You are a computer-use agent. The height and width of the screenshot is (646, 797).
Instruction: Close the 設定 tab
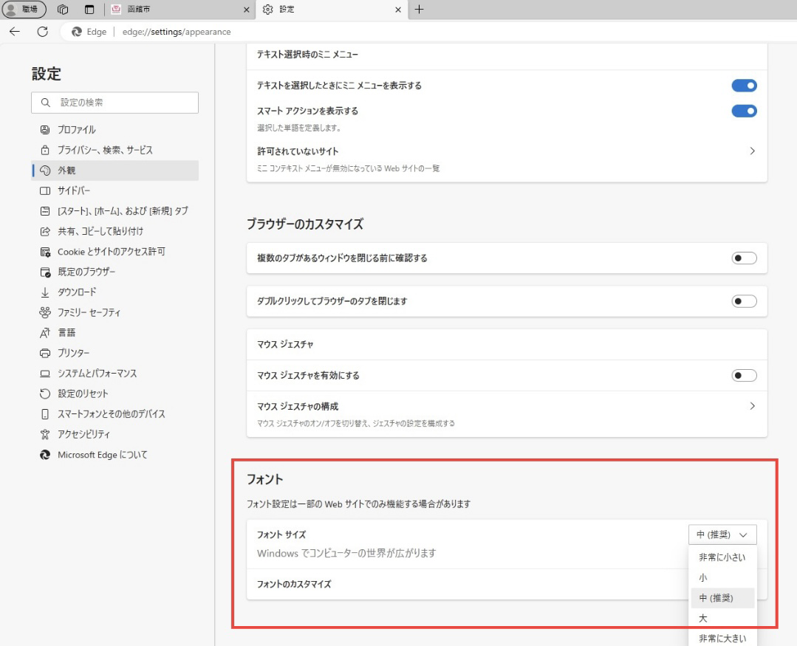coord(399,10)
